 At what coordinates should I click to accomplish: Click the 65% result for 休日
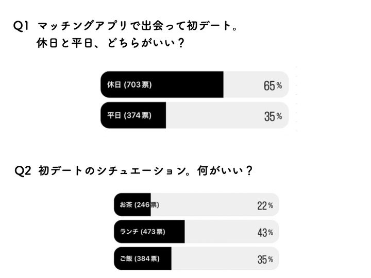(272, 85)
